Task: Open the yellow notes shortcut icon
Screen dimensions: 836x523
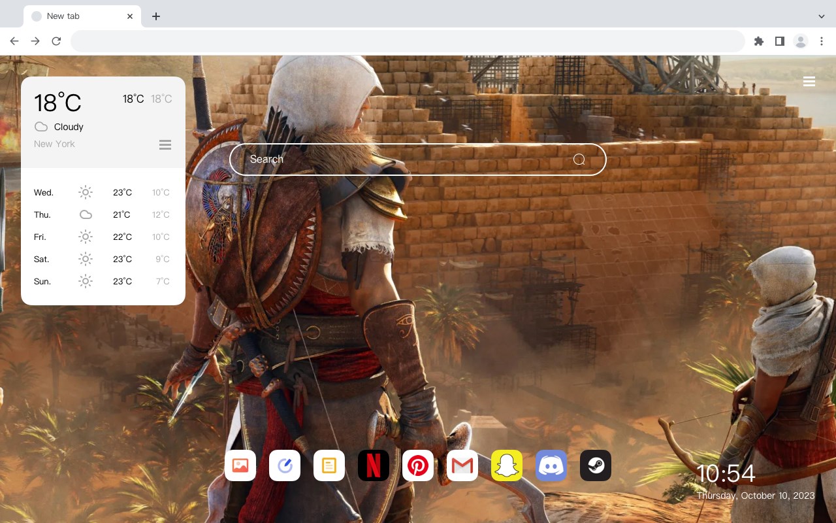Action: click(x=329, y=465)
